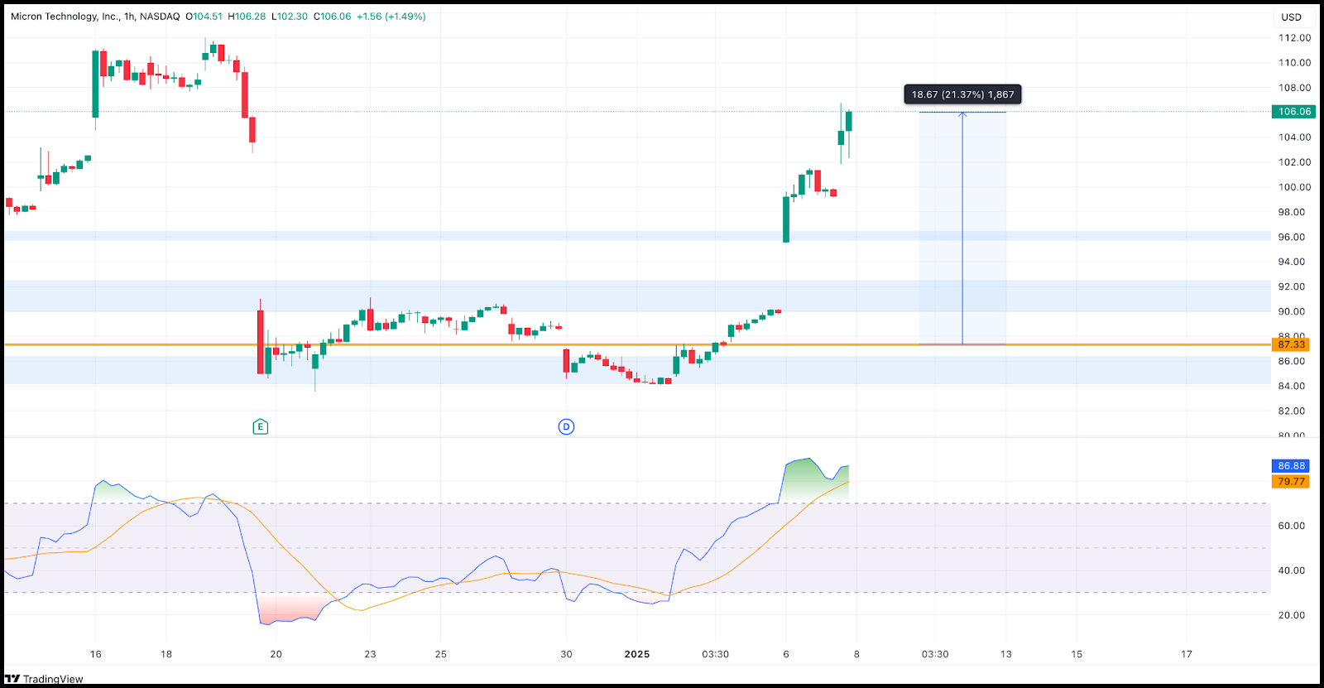
Task: Click the indicator scale value 20.00
Action: (x=1291, y=615)
